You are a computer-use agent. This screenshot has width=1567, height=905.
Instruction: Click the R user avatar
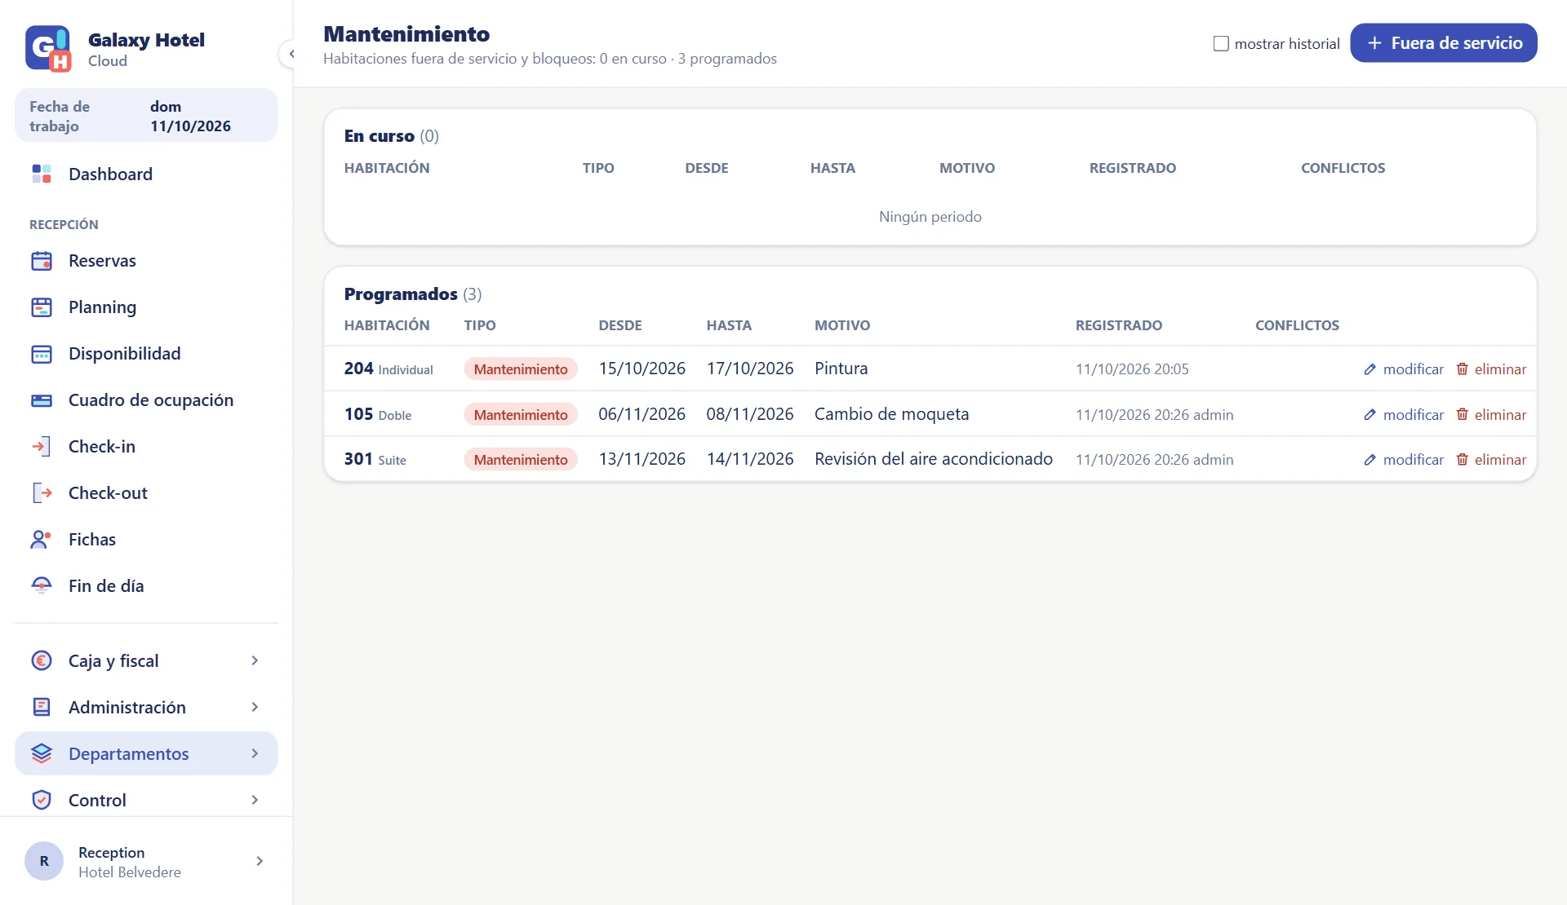point(44,861)
